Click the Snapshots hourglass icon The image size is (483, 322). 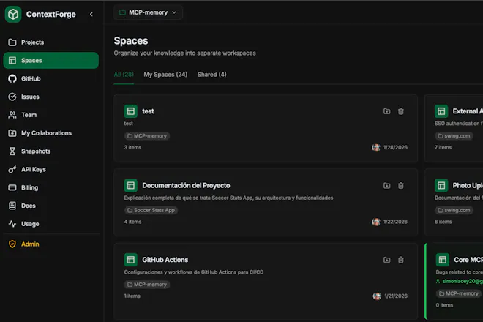(x=12, y=151)
